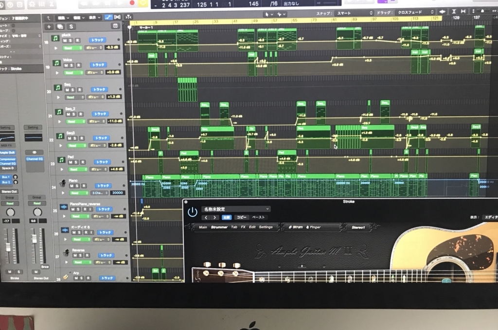Screen dimensions: 498x330
Task: Click the Reverse track piano icon
Action: (66, 253)
